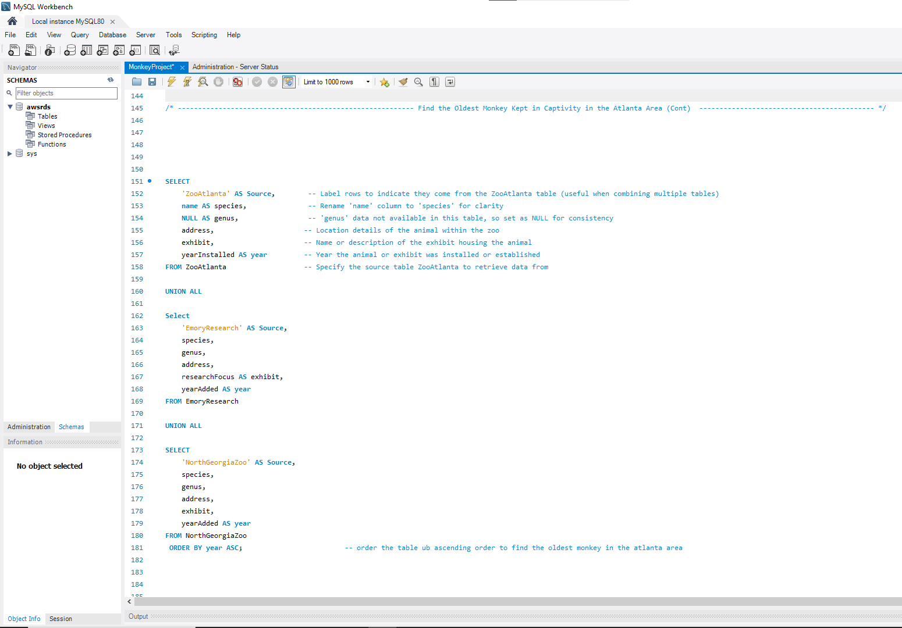Open the Database menu
902x628 pixels.
click(112, 35)
